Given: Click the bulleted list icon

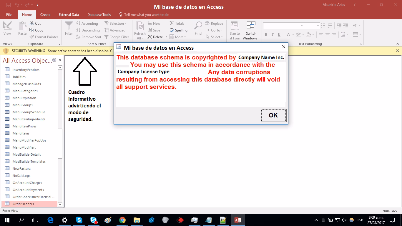Looking at the screenshot, I should (x=323, y=26).
